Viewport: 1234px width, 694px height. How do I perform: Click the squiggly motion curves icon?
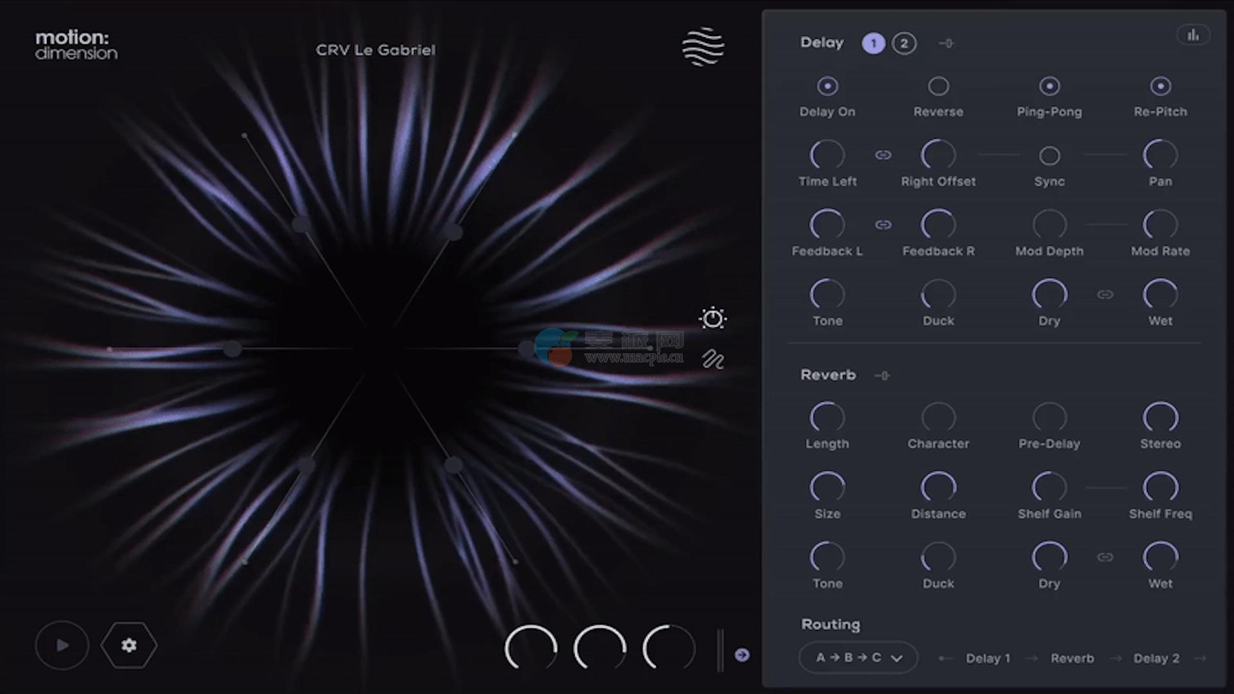click(x=713, y=359)
